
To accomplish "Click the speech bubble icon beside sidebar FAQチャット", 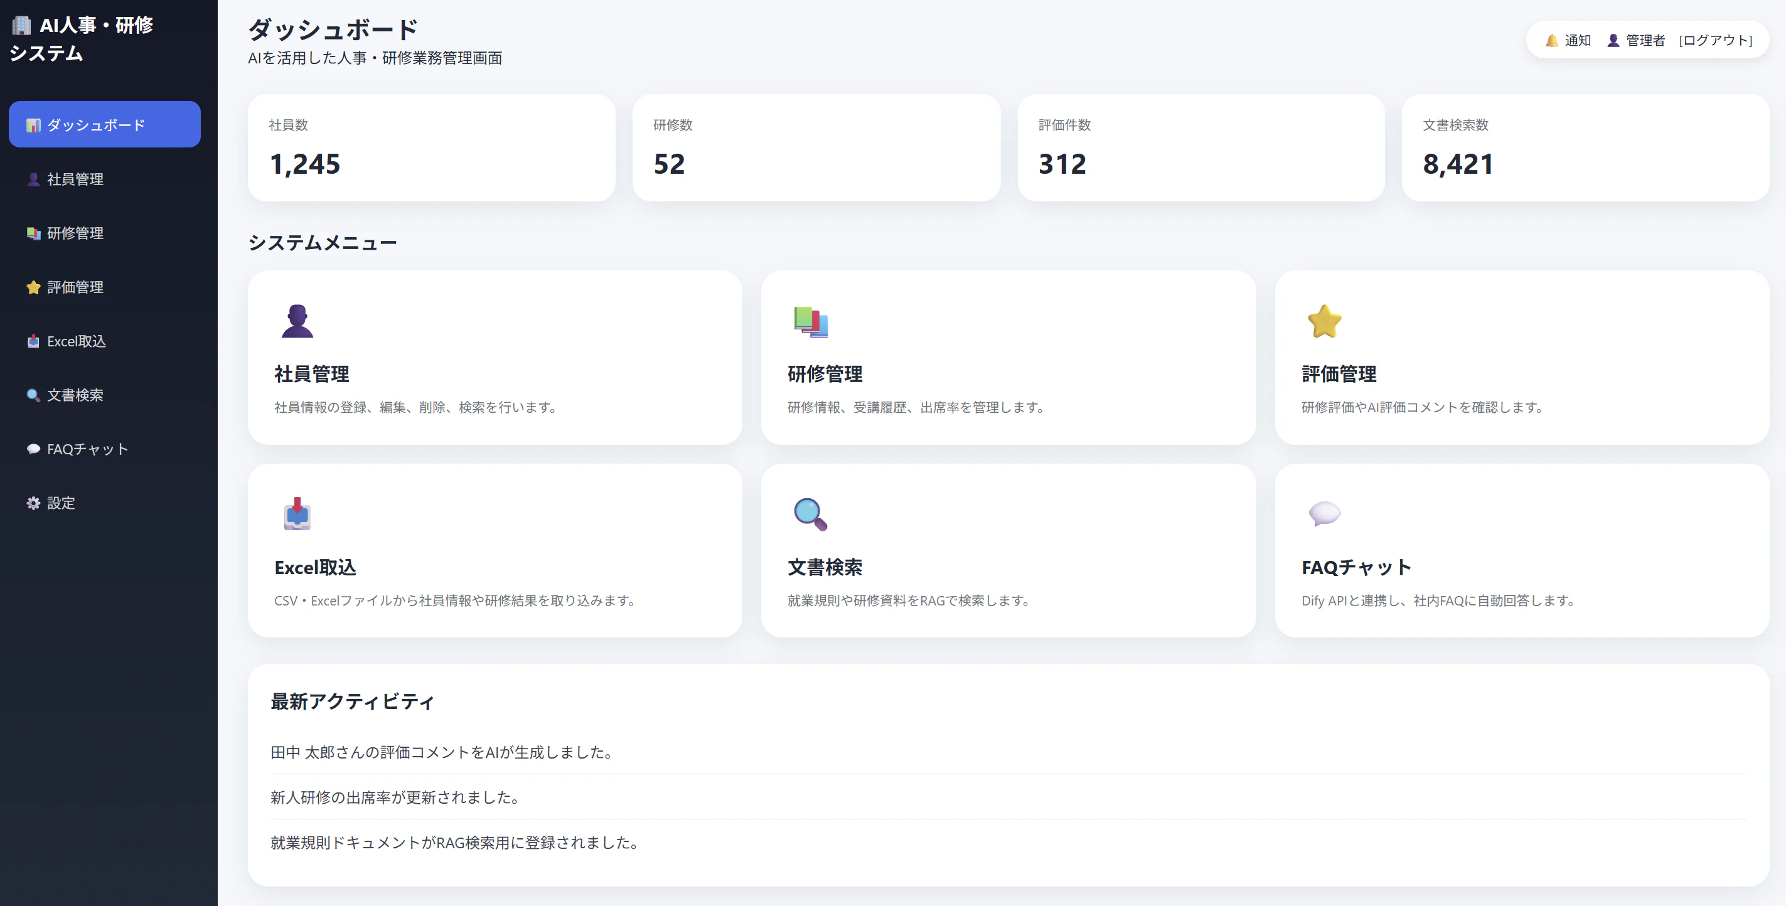I will coord(33,449).
